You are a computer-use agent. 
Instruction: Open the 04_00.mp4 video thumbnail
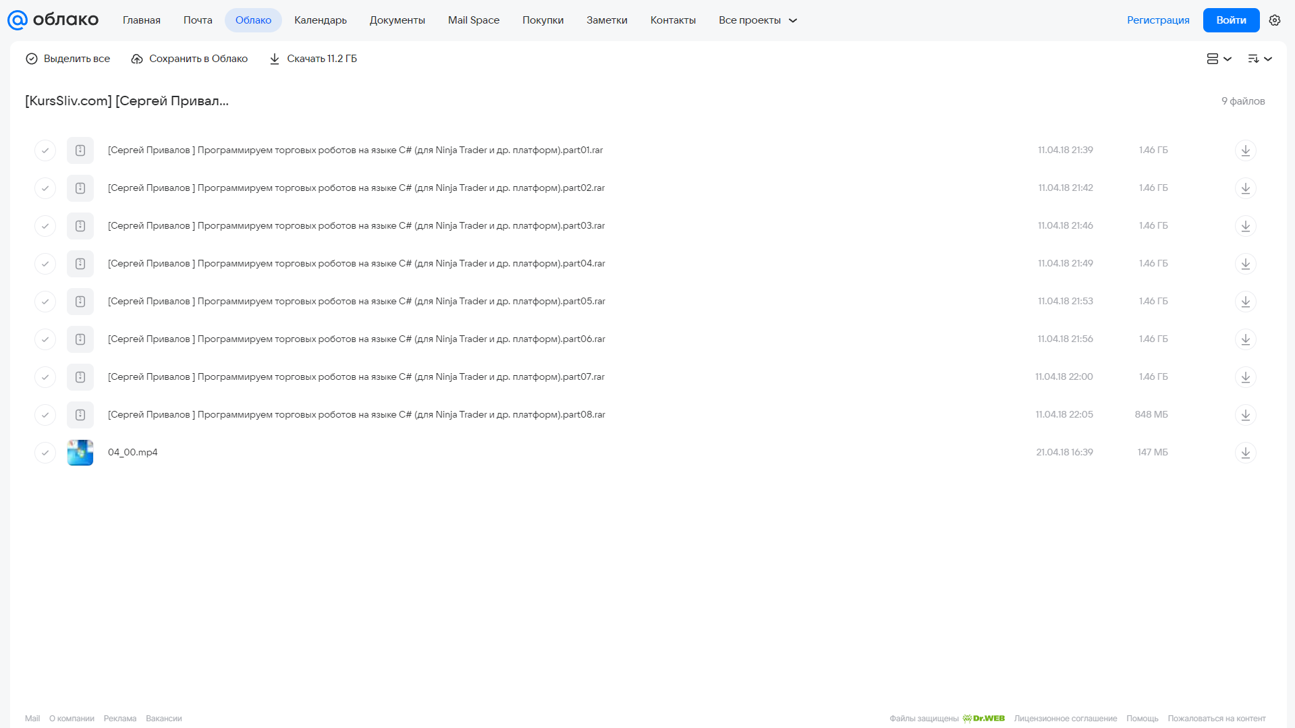pos(80,453)
